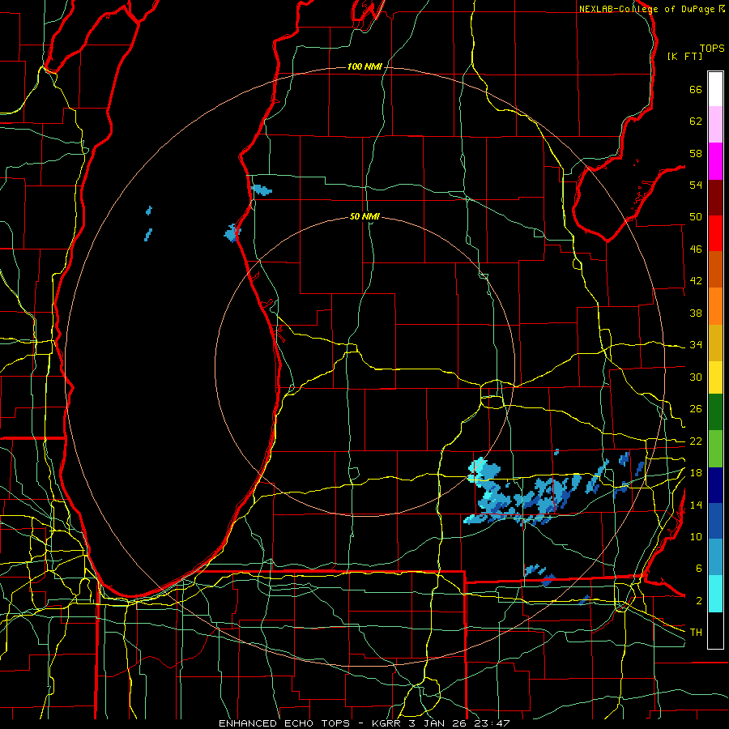
Task: Click the '2' scale value
Action: click(x=699, y=601)
